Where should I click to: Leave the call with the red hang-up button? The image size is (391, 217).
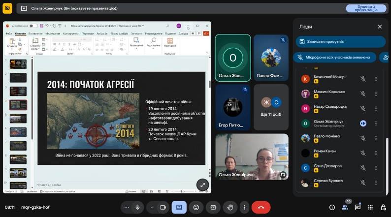261,207
